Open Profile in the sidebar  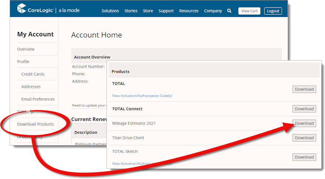tap(23, 62)
